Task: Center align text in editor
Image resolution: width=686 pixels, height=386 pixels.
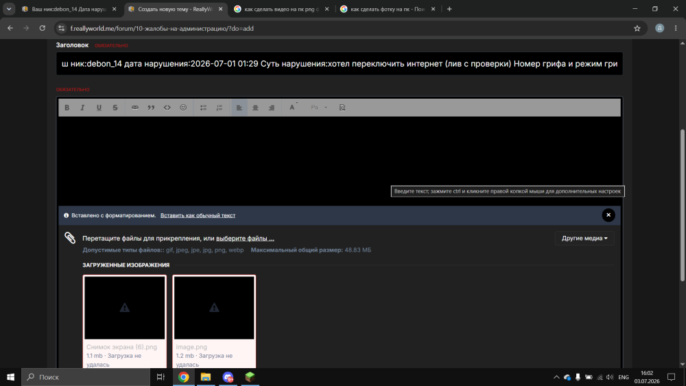Action: tap(255, 108)
